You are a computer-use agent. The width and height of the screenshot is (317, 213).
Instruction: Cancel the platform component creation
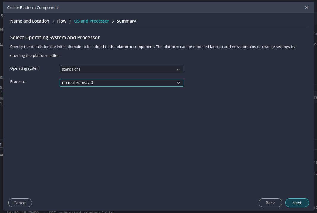[20, 203]
